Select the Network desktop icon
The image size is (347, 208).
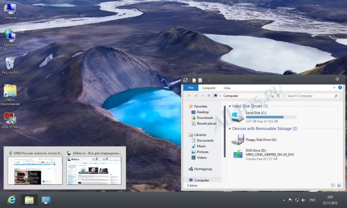point(10,38)
